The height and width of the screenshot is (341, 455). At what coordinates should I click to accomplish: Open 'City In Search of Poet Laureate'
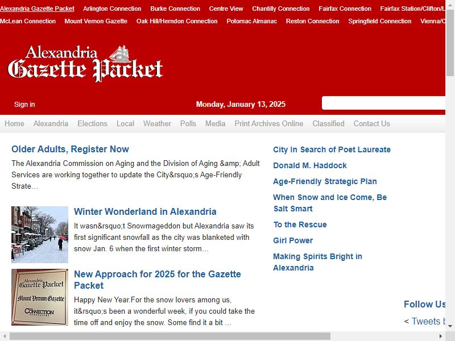coord(332,149)
